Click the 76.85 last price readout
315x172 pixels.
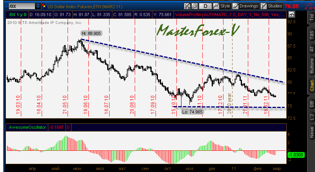292,6
